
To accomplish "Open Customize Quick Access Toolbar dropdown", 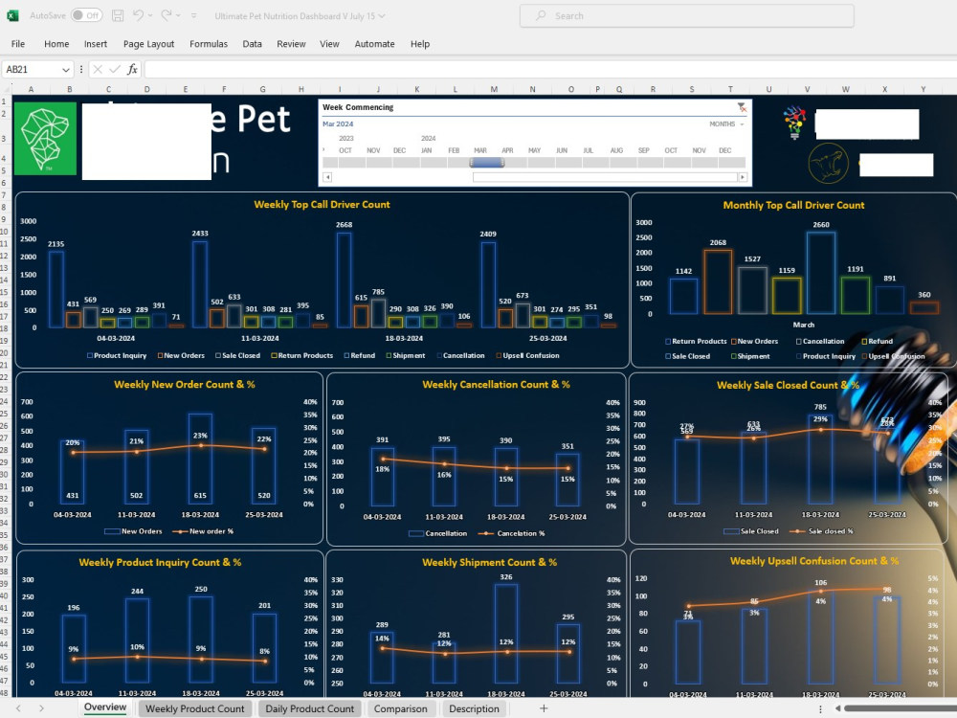I will pyautogui.click(x=193, y=16).
